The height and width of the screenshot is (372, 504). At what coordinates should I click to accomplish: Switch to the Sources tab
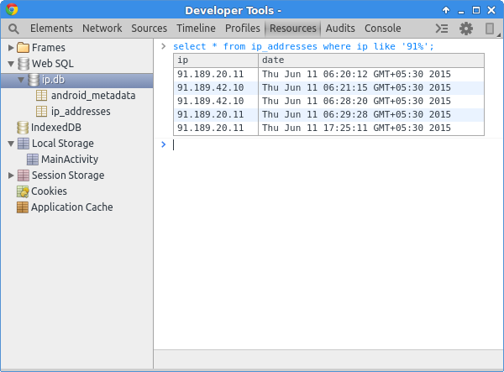(x=150, y=29)
